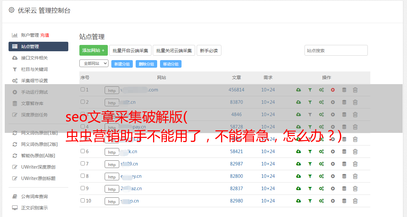Image resolution: width=407 pixels, height=217 pixels.
Task: Click the 批量开启云端采集 button
Action: point(130,50)
